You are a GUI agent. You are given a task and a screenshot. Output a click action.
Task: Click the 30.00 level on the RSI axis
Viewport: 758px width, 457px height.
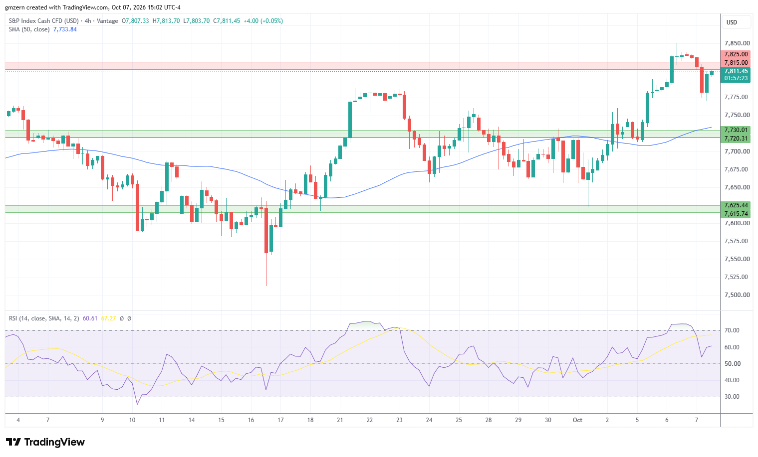(732, 397)
